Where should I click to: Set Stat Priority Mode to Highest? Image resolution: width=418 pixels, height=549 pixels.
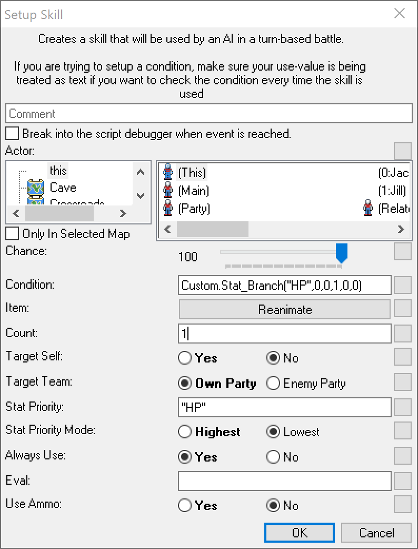185,432
